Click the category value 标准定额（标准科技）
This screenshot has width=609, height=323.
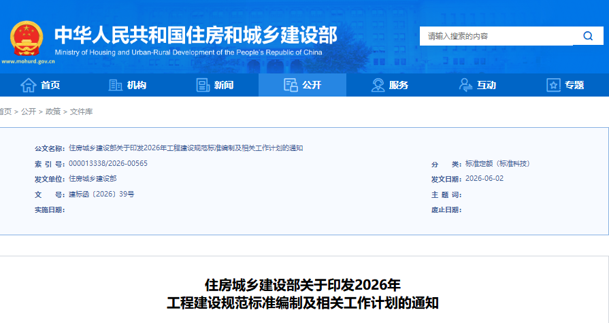[497, 163]
